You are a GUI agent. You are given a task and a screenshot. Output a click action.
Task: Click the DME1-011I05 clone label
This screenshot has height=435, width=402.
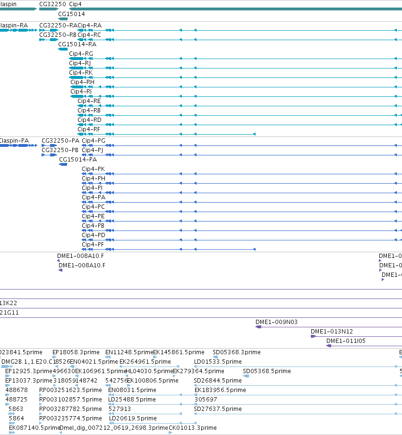click(346, 341)
